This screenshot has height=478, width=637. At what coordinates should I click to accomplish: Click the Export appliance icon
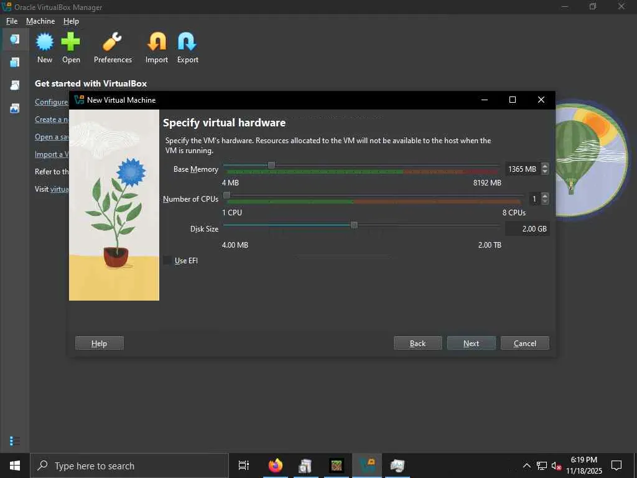(x=187, y=42)
